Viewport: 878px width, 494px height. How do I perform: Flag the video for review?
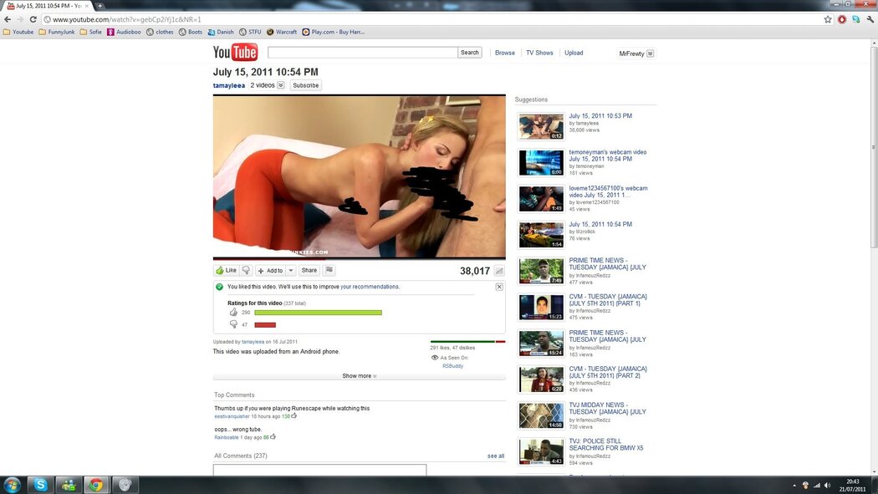(x=329, y=270)
